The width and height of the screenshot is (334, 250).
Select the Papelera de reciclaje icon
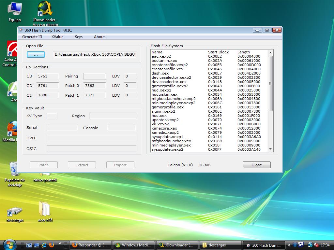14,174
